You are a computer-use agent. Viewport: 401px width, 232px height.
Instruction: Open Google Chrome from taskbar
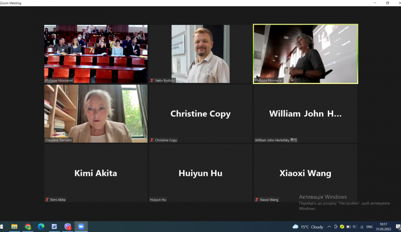coord(28,227)
